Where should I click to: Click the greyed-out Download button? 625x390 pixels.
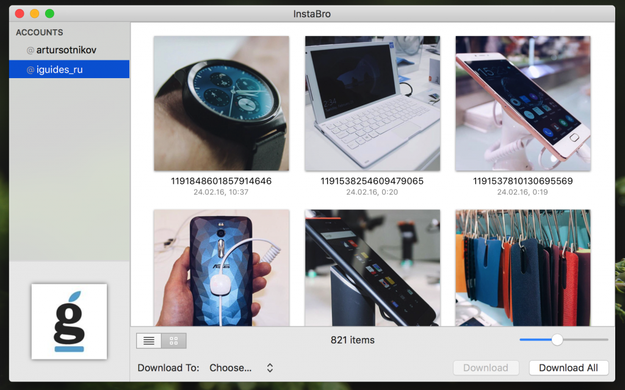coord(485,367)
